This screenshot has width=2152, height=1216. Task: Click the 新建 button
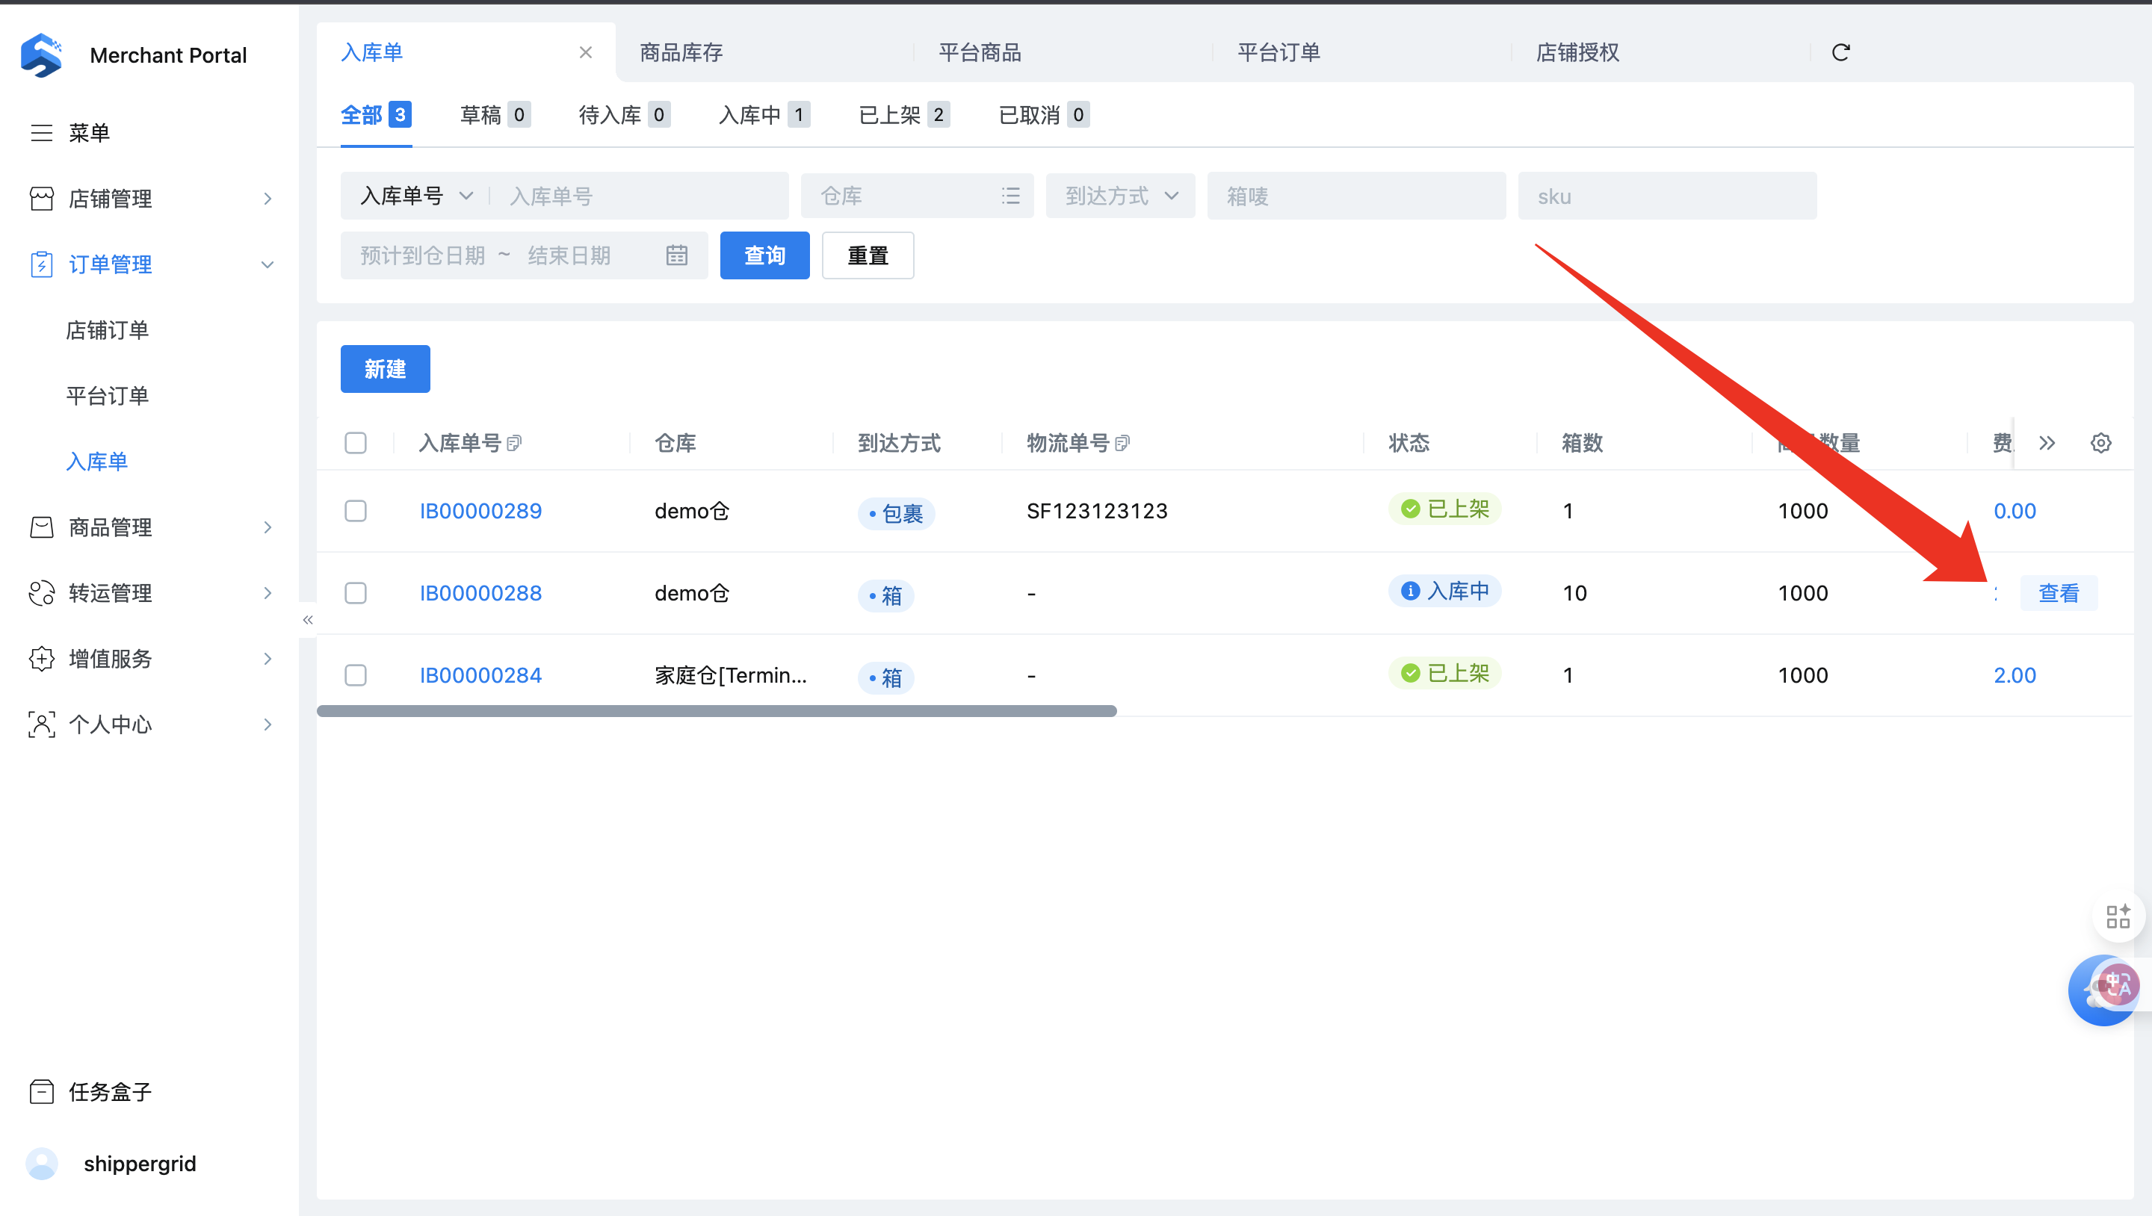click(x=385, y=368)
